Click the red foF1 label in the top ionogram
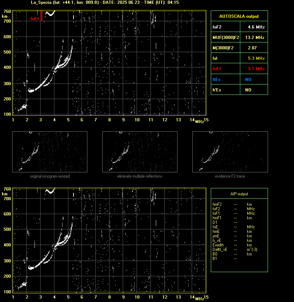The height and width of the screenshot is (302, 294). coord(35,19)
